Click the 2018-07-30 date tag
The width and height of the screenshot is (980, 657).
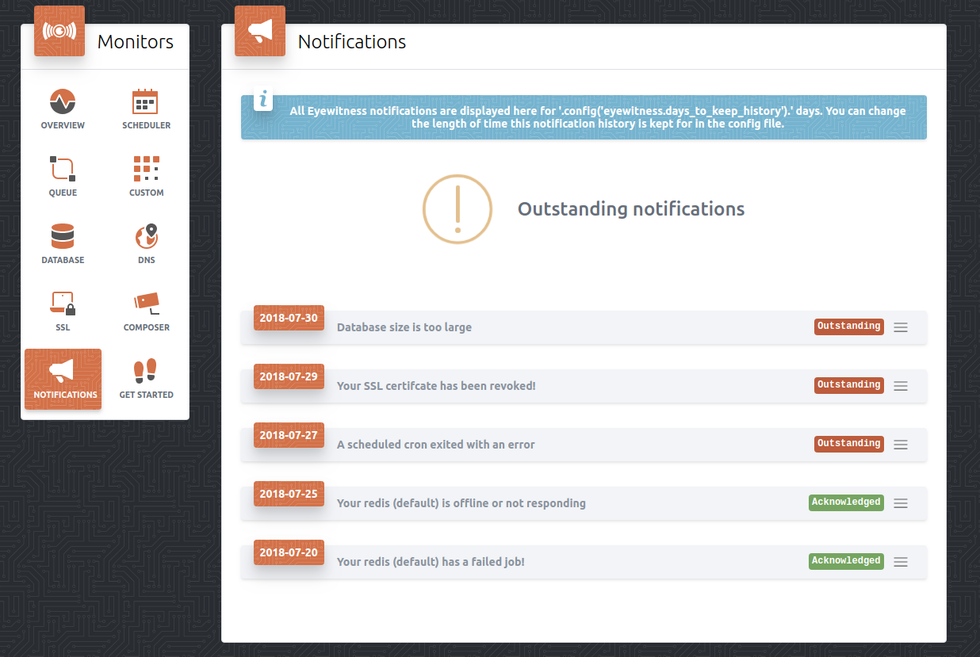(x=289, y=318)
